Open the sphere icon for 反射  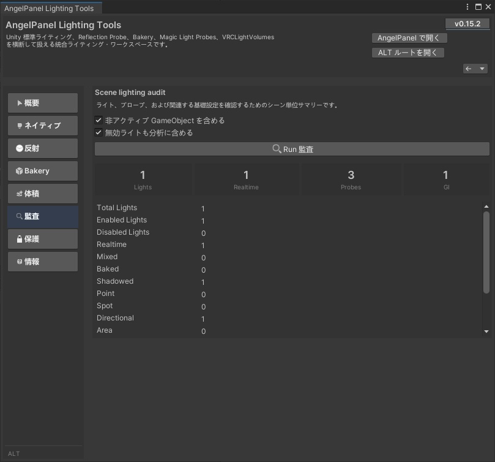[x=20, y=148]
